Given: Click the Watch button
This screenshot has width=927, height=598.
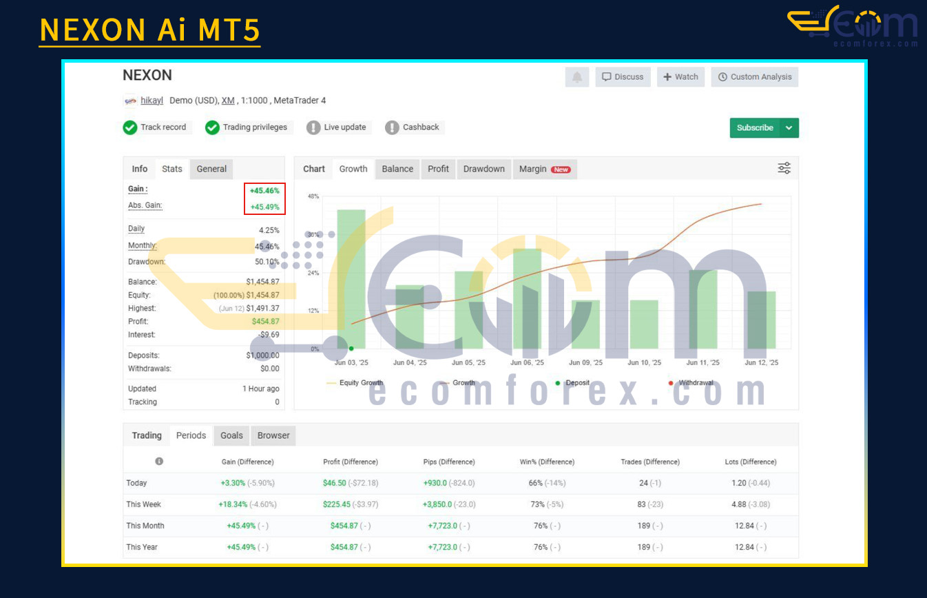Looking at the screenshot, I should 680,77.
